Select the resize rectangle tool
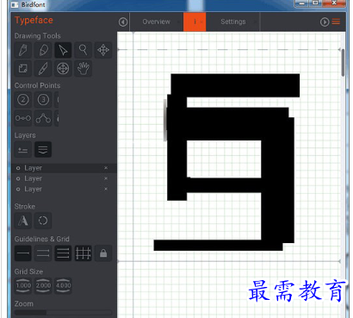The width and height of the screenshot is (353, 318). click(23, 68)
